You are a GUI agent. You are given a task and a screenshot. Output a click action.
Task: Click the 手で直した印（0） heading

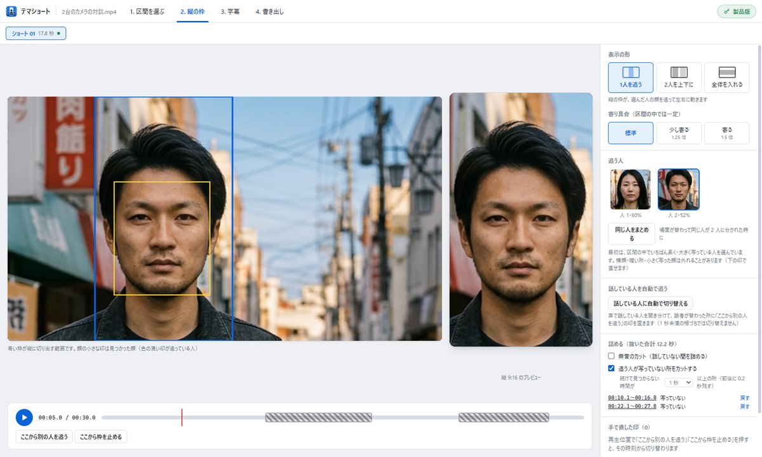[x=629, y=427]
